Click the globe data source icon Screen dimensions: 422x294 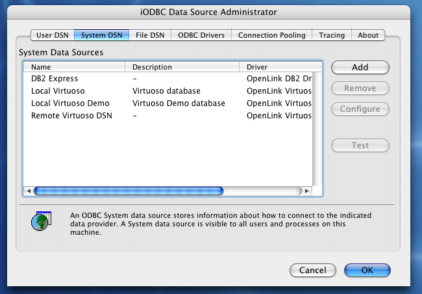point(41,221)
